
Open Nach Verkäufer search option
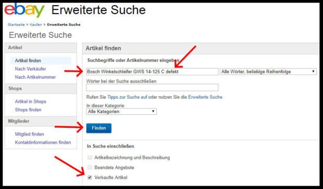31,69
